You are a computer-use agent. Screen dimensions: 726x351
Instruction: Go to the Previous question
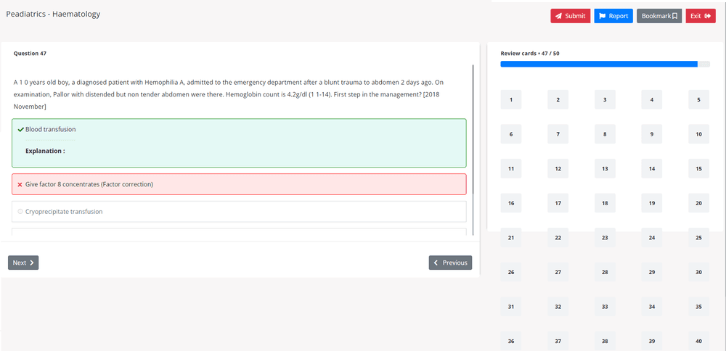(450, 263)
